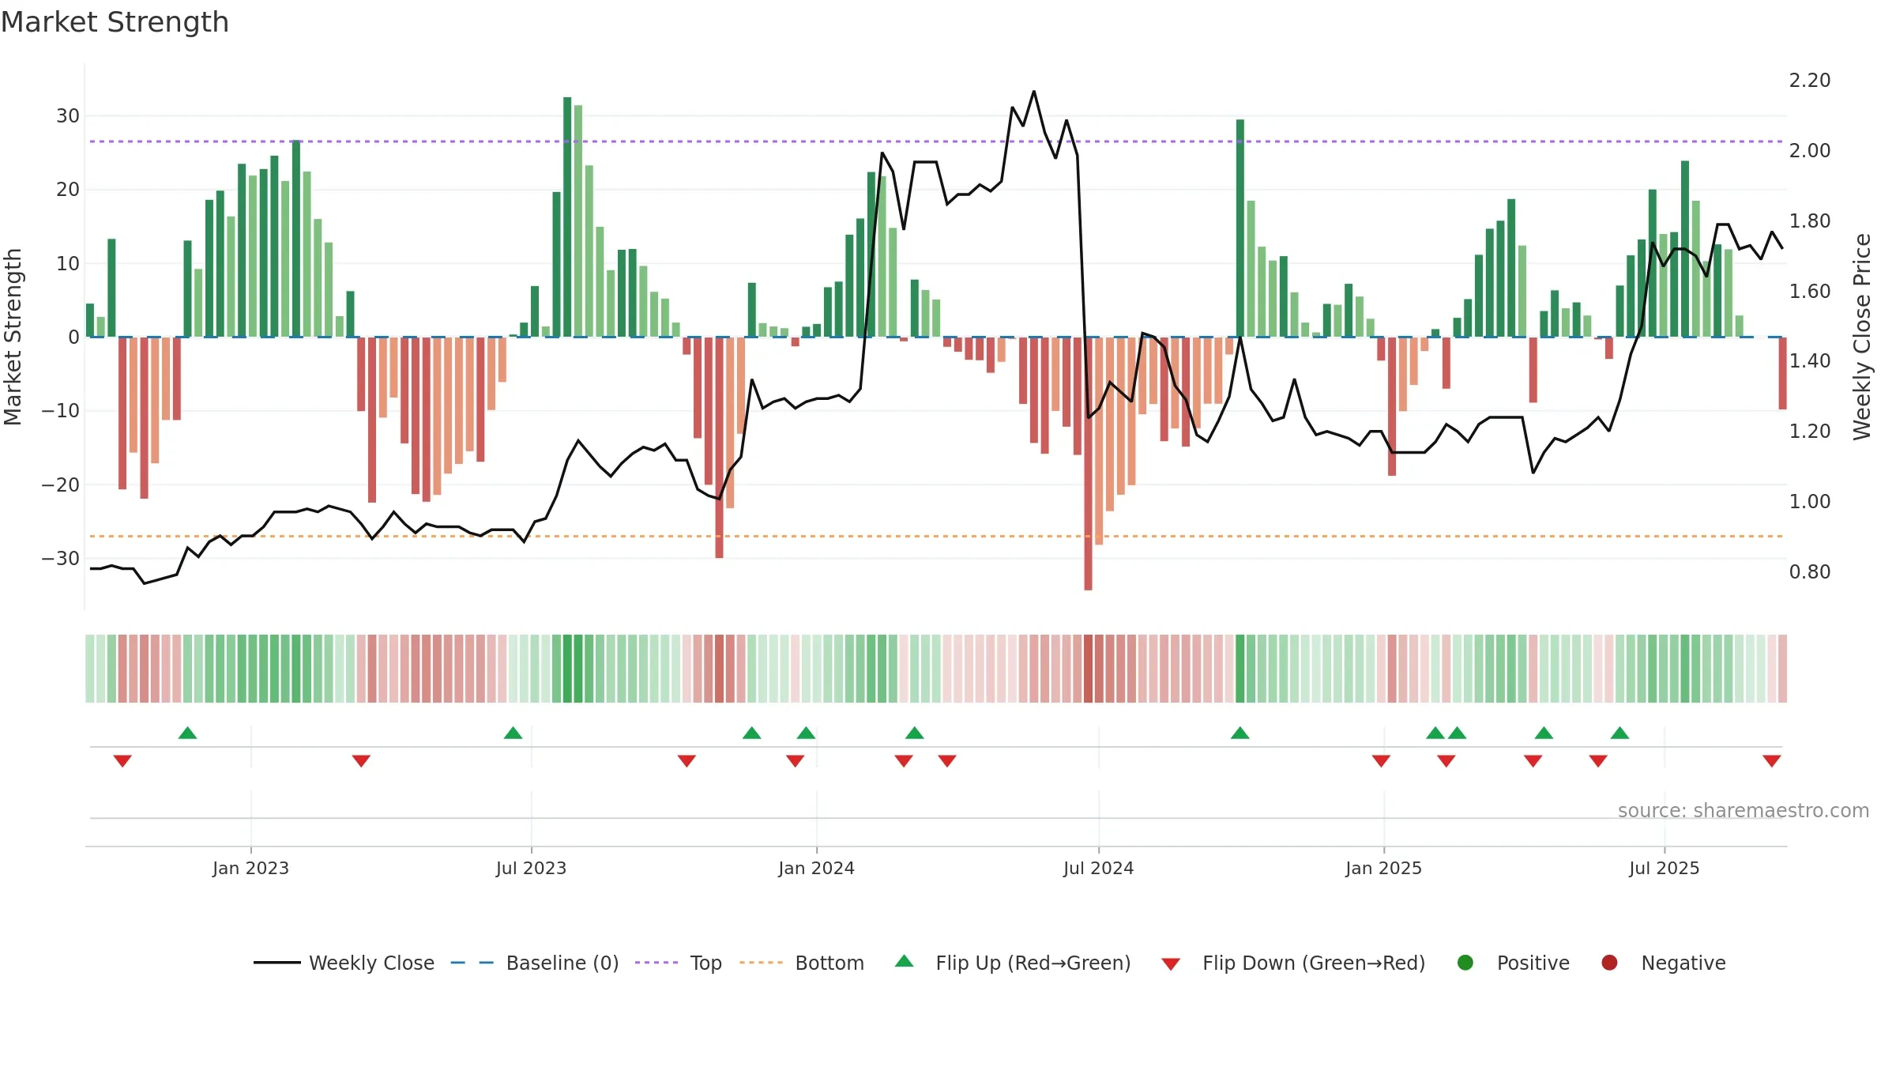
Task: Click the Market Strength chart title
Action: tap(115, 22)
